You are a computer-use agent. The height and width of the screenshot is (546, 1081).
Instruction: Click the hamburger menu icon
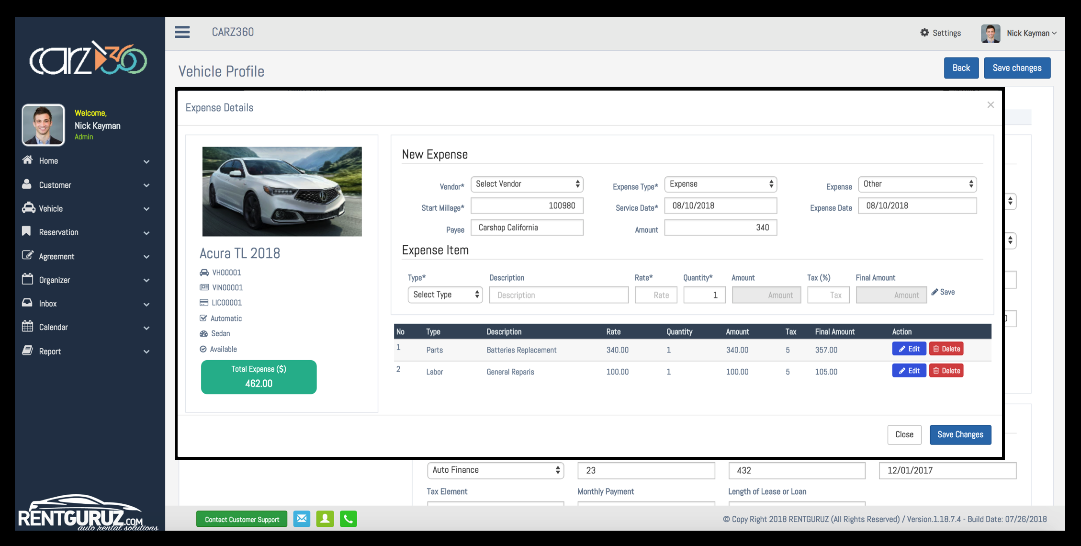182,32
